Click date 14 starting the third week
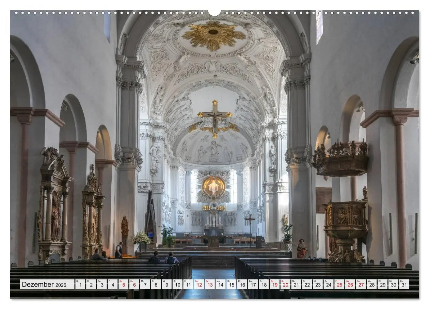This screenshot has width=429, height=309. click(220, 284)
